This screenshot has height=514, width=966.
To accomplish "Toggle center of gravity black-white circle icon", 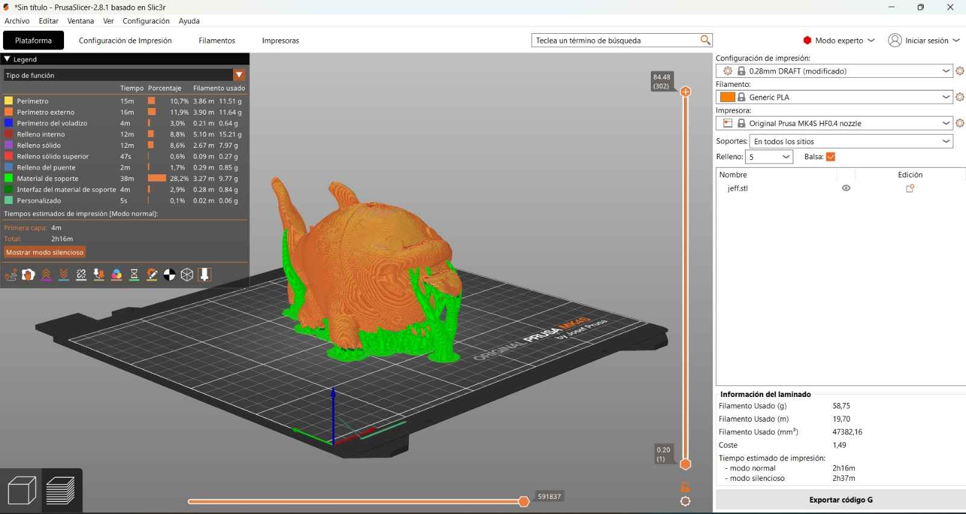I will 170,275.
